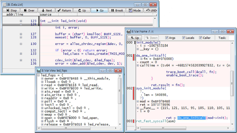Click the Up button in Var.Frame window
Screen dimensions: 237x133
(135, 38)
